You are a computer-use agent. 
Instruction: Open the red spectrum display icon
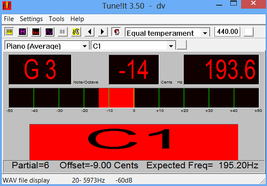36,32
